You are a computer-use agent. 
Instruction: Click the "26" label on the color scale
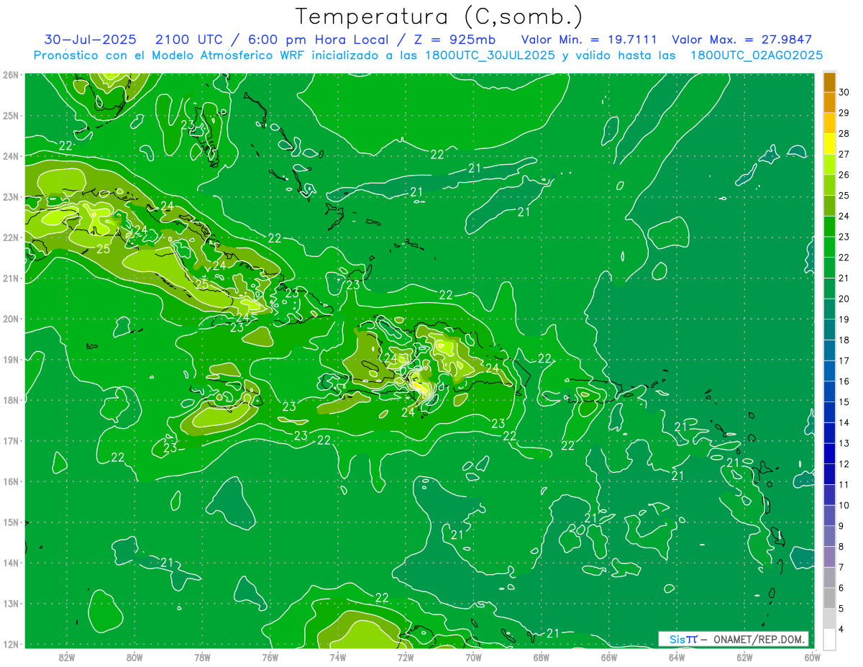point(844,175)
